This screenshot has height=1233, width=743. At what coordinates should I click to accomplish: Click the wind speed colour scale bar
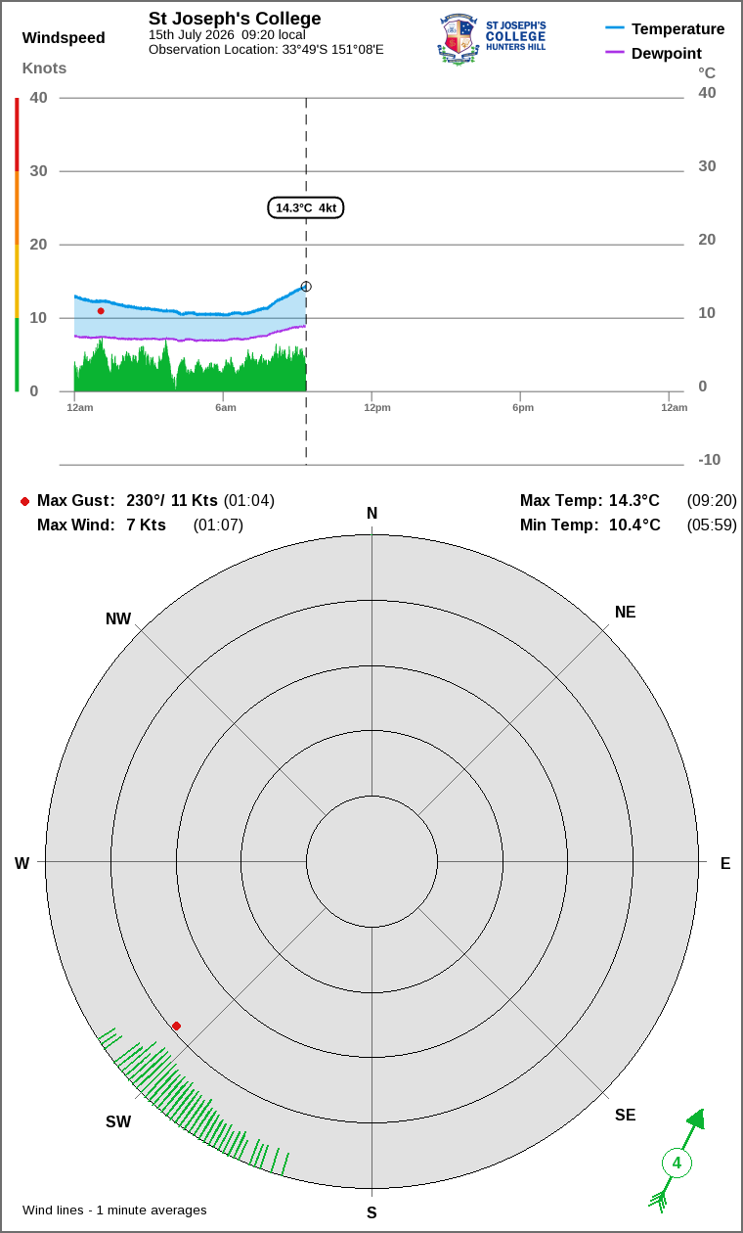tap(17, 245)
